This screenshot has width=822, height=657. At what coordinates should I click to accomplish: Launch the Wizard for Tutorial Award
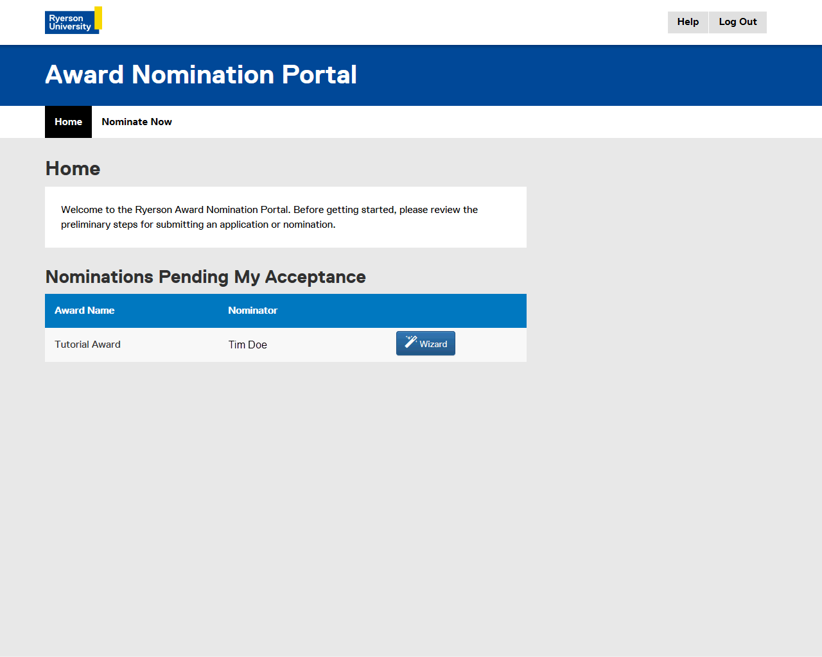(x=426, y=344)
